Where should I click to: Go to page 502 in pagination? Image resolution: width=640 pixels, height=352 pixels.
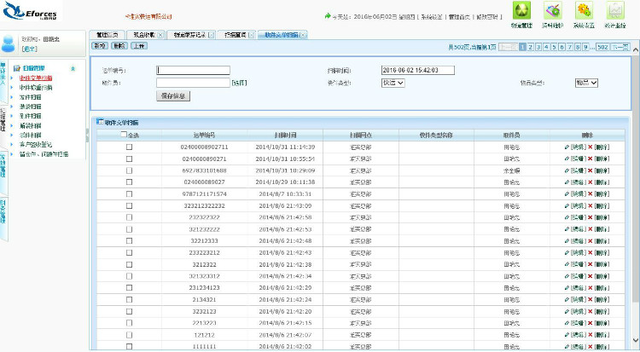(602, 46)
